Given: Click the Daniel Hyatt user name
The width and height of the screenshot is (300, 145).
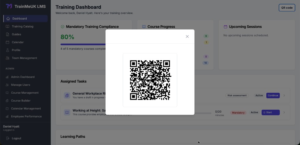Looking at the screenshot, I should click(11, 127).
